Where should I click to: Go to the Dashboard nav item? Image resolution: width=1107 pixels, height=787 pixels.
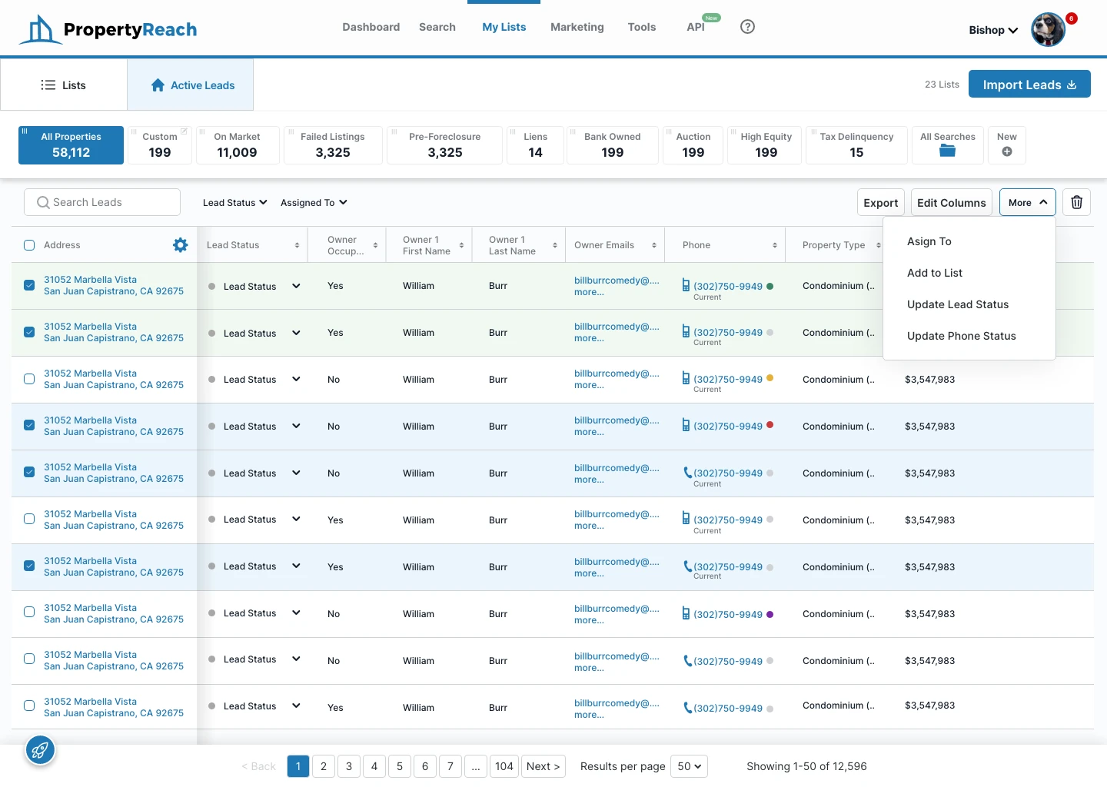click(371, 27)
